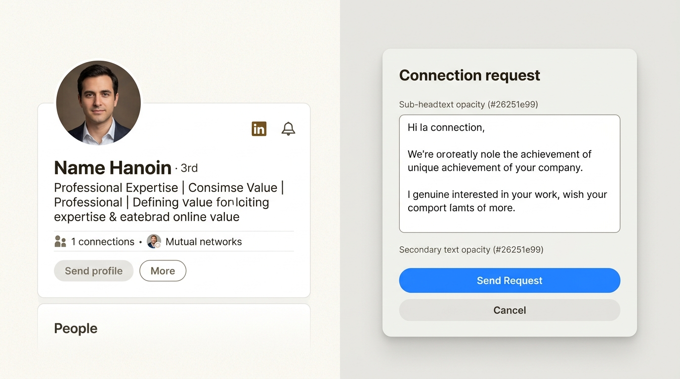This screenshot has width=680, height=379.
Task: Expand the People section
Action: (x=76, y=328)
